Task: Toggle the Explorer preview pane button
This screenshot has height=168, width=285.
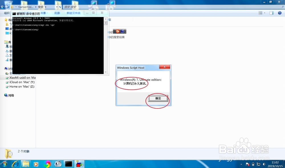Action: (272, 13)
